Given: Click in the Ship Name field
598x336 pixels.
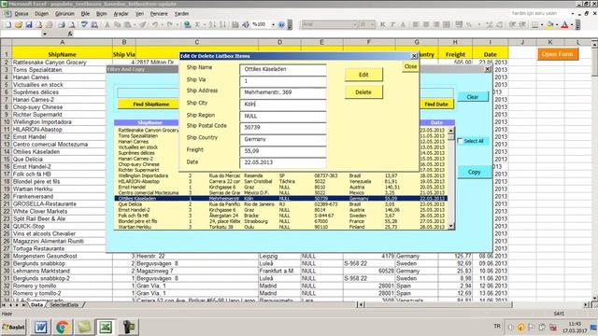Looking at the screenshot, I should click(283, 69).
